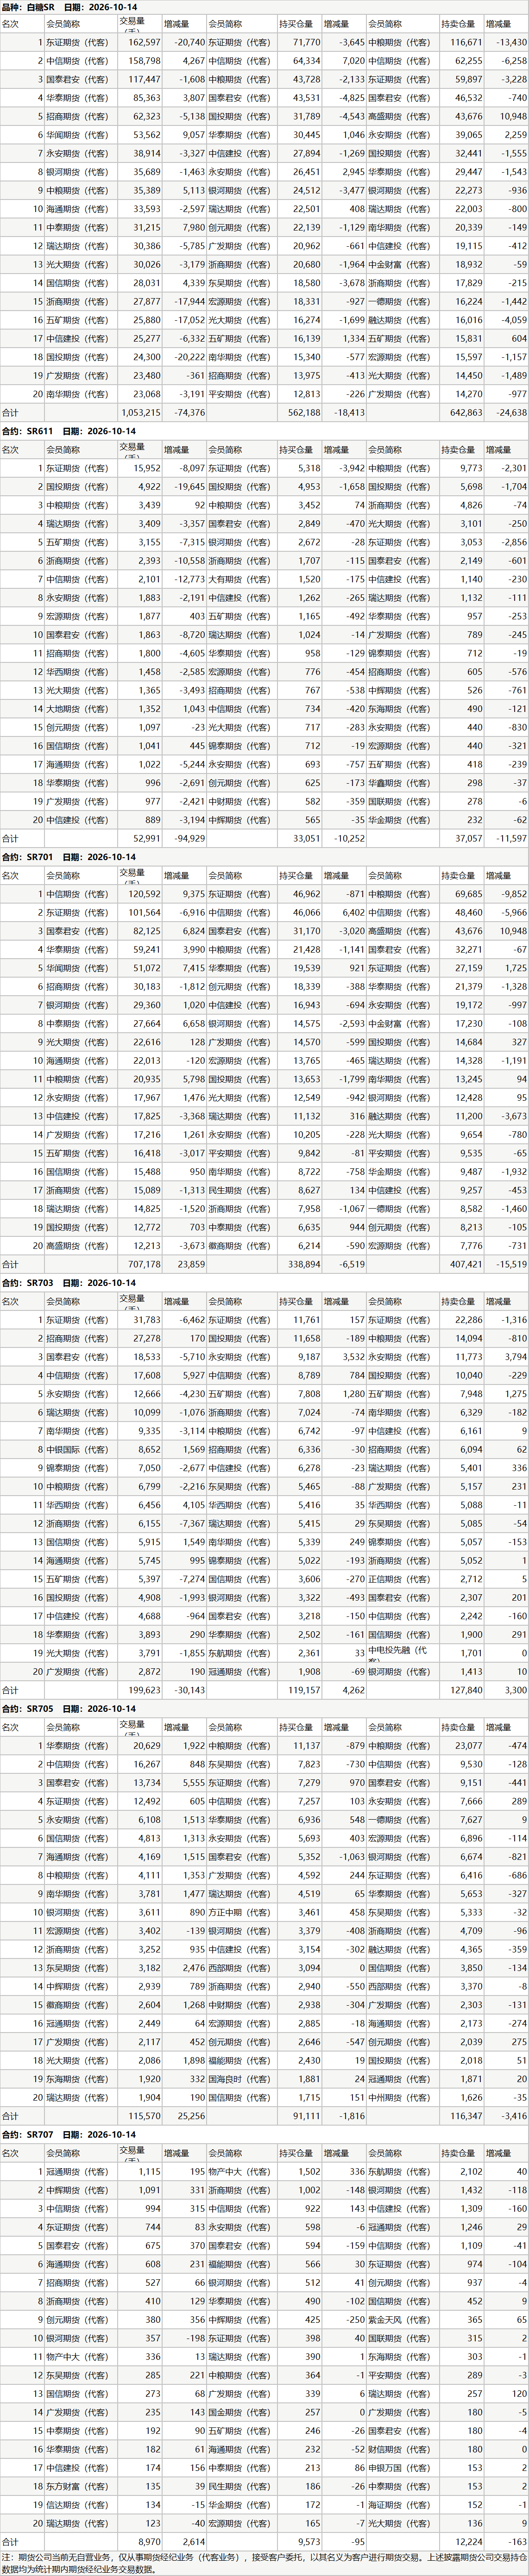Click the 品种: 白糖SR date header line
The width and height of the screenshot is (529, 2576).
pyautogui.click(x=69, y=6)
